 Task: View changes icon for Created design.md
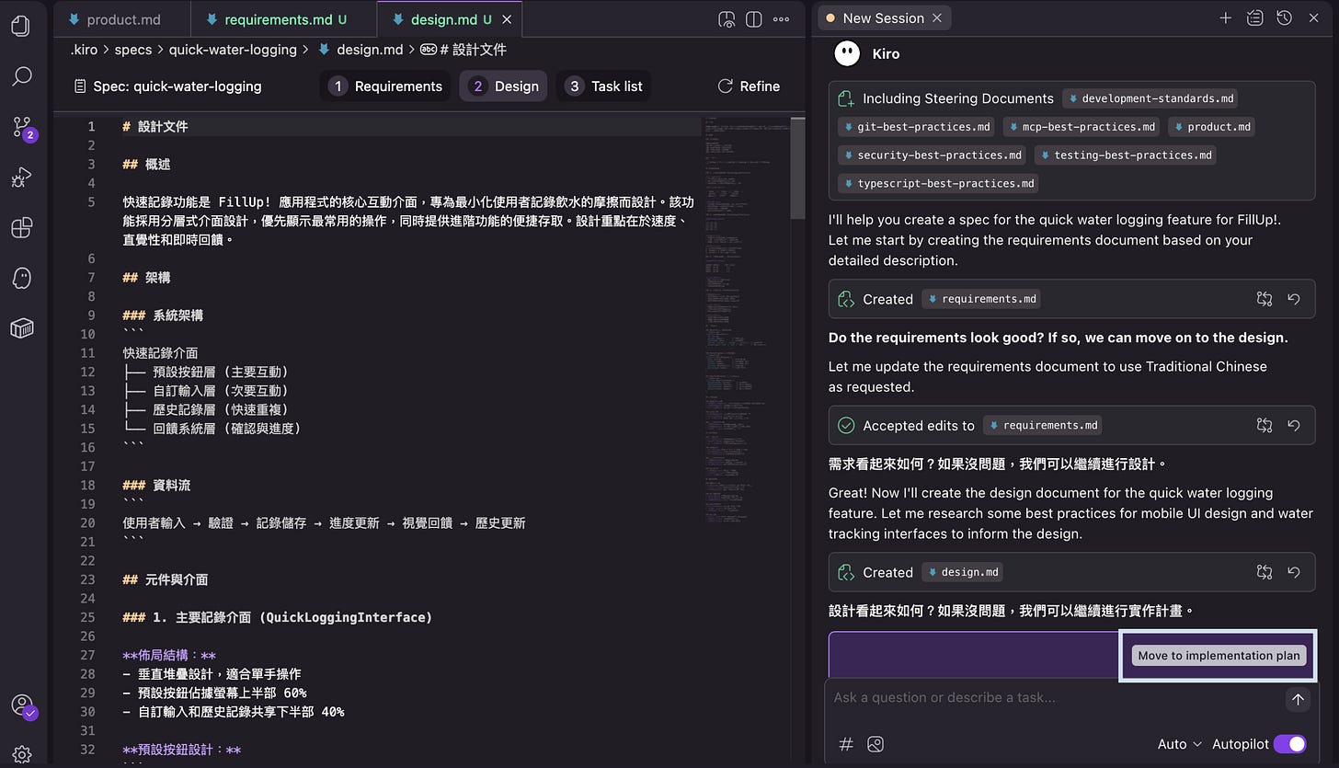(1265, 572)
